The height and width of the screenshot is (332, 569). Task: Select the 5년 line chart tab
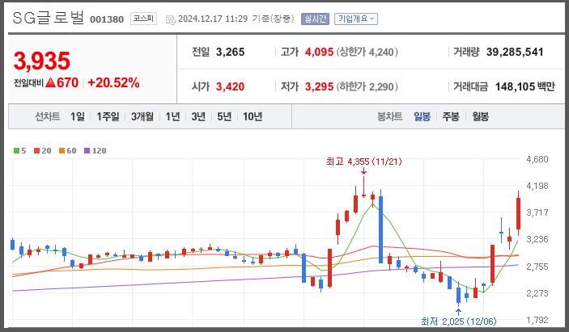(224, 116)
